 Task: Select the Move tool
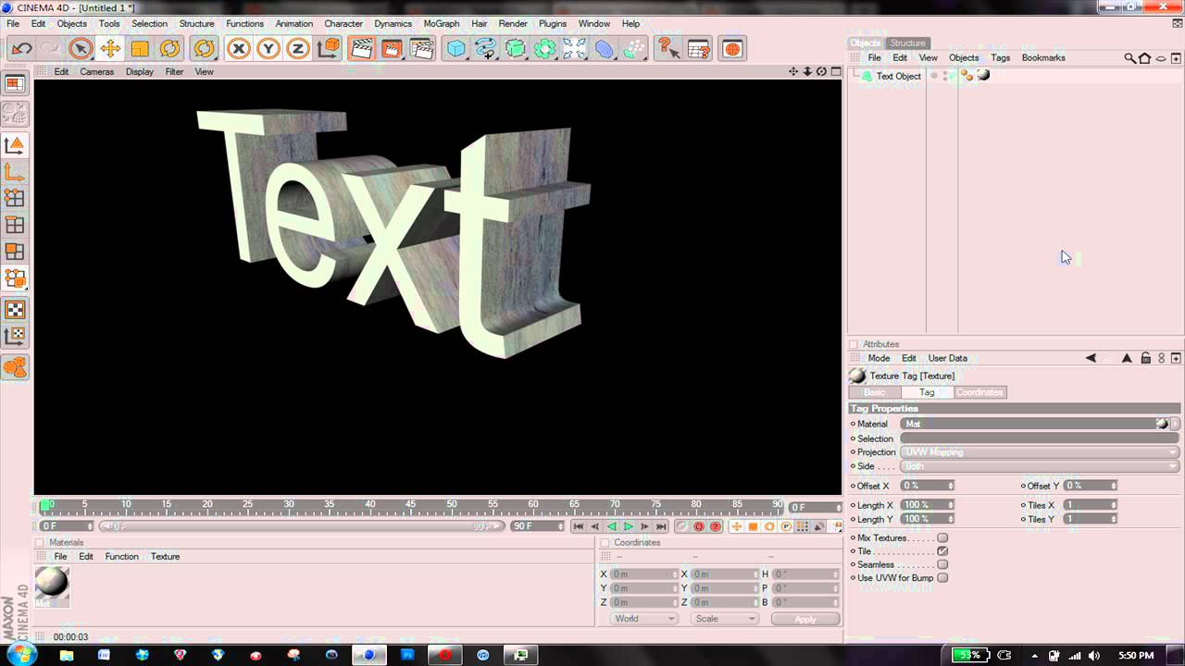tap(110, 49)
